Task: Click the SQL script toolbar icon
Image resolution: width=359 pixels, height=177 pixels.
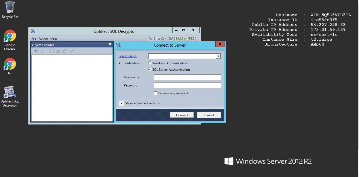Action: pyautogui.click(x=58, y=51)
